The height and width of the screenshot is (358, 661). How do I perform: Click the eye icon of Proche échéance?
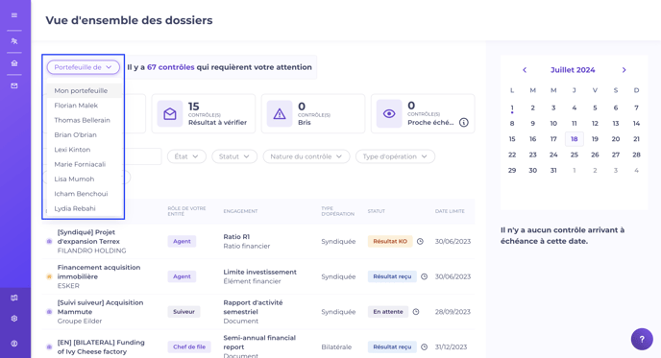[389, 113]
